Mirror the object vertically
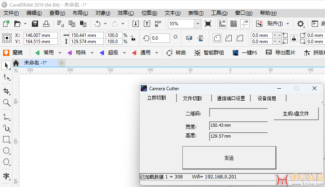Image resolution: width=325 pixels, height=187 pixels. [x=201, y=38]
